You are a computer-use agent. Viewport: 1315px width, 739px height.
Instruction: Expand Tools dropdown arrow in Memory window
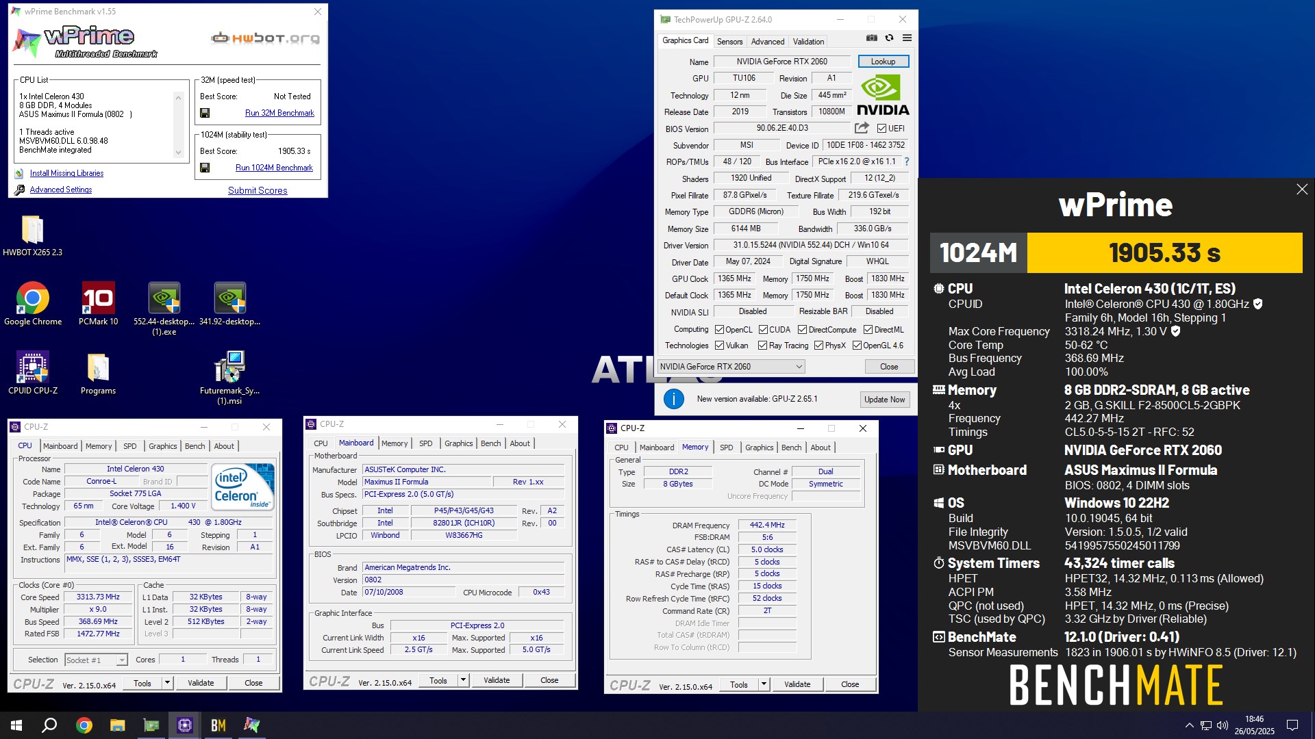[x=764, y=684]
